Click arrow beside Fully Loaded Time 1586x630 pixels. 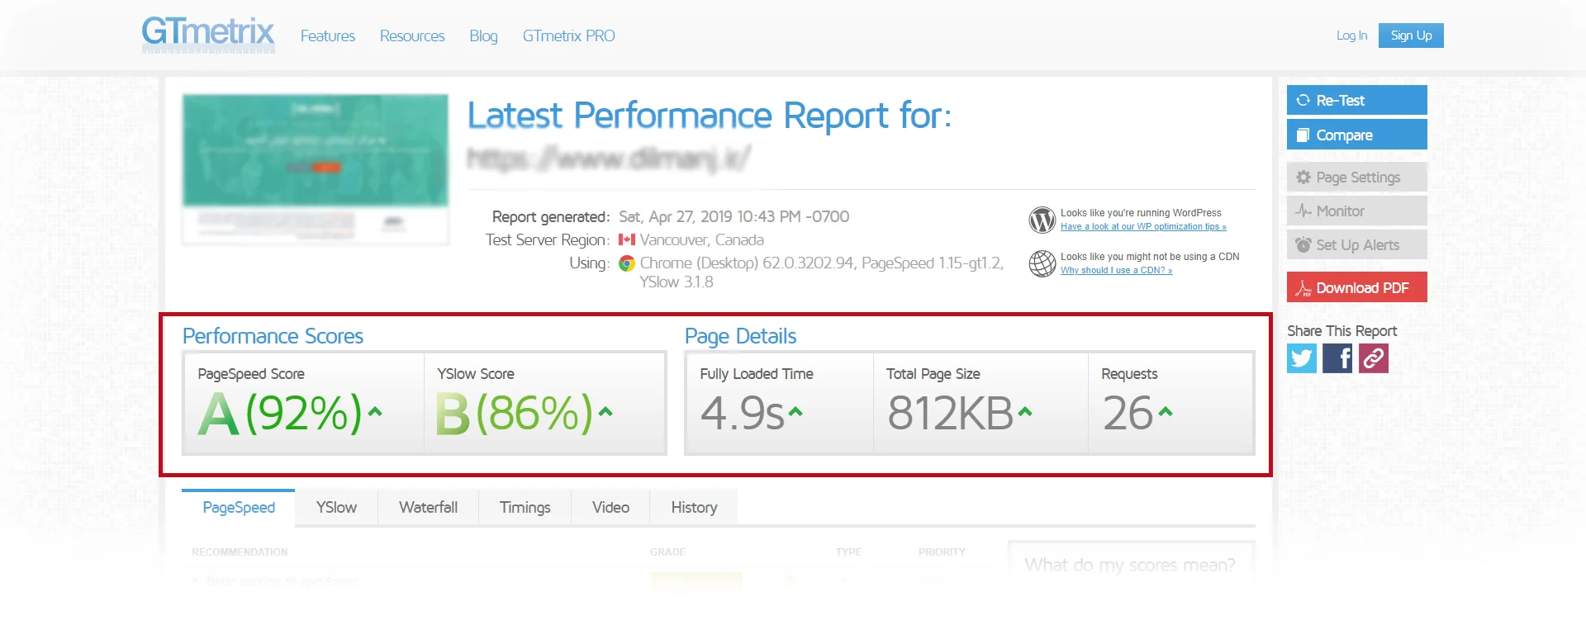click(x=795, y=411)
